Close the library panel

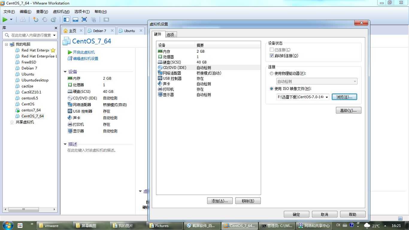point(56,28)
